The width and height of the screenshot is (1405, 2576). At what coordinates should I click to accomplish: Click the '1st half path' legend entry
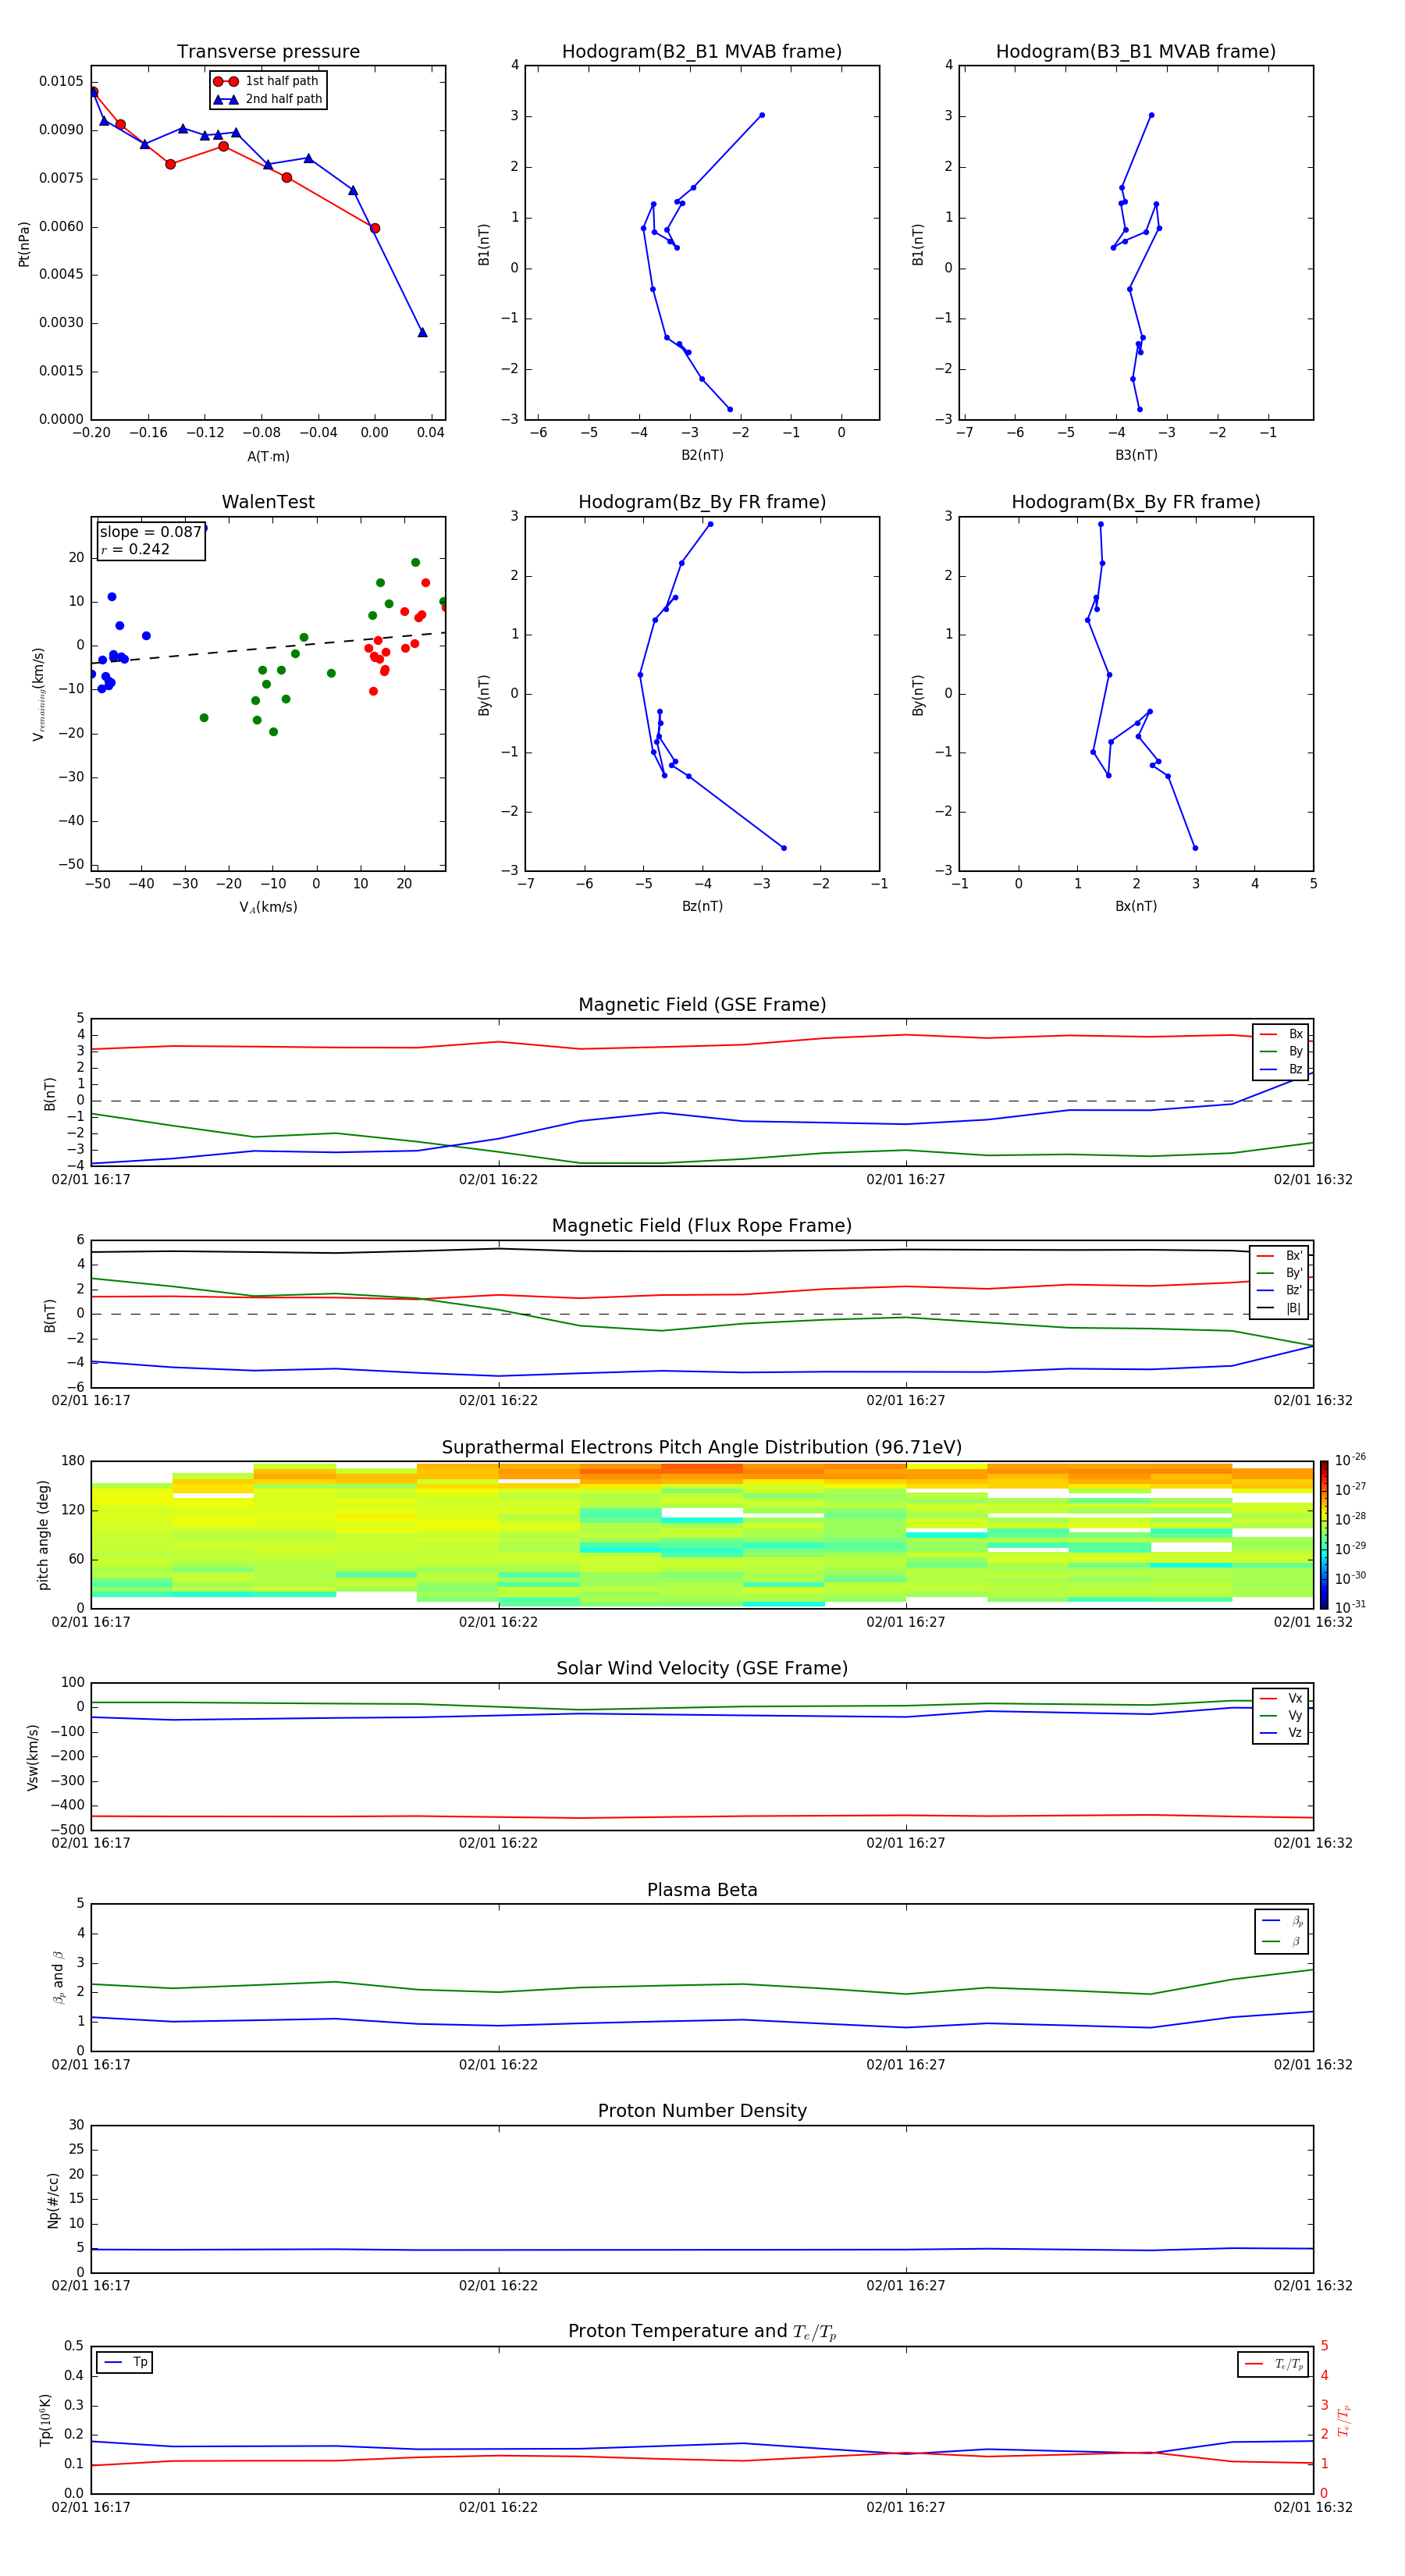pyautogui.click(x=268, y=81)
